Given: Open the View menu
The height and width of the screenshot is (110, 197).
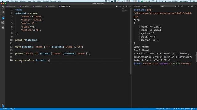Looking at the screenshot, I should tap(29, 1).
